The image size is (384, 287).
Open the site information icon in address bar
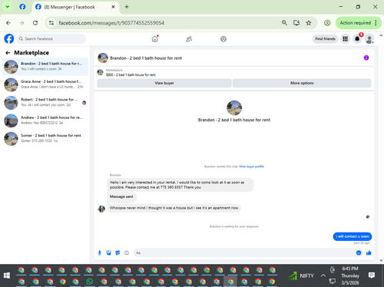(x=51, y=23)
